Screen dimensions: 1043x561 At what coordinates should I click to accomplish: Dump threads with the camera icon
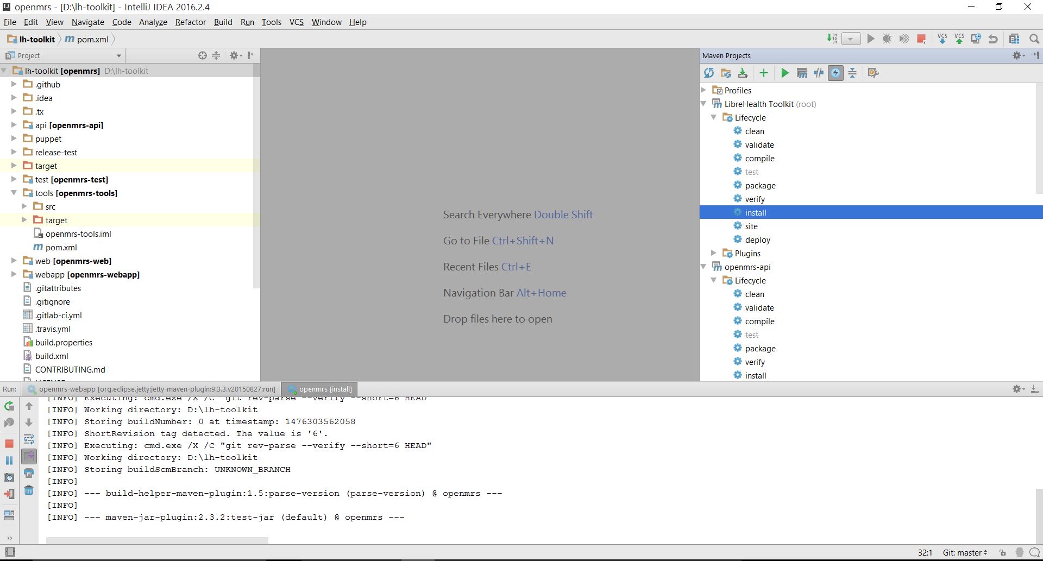pyautogui.click(x=9, y=477)
